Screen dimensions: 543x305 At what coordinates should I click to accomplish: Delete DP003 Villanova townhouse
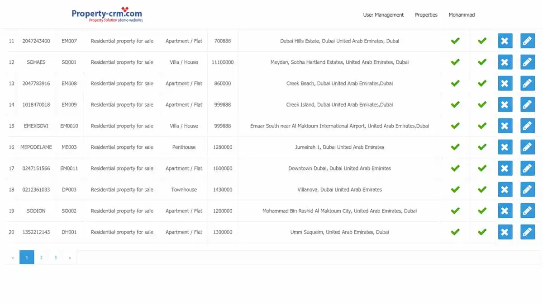(x=505, y=190)
